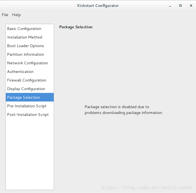Open Boot Loader Options section
The image size is (196, 193).
30,46
